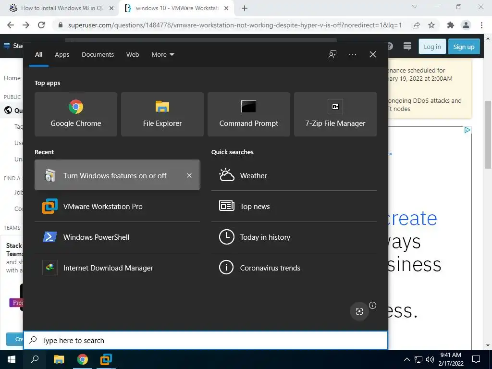This screenshot has width=492, height=369.
Task: Select Today in history quick search
Action: point(294,237)
